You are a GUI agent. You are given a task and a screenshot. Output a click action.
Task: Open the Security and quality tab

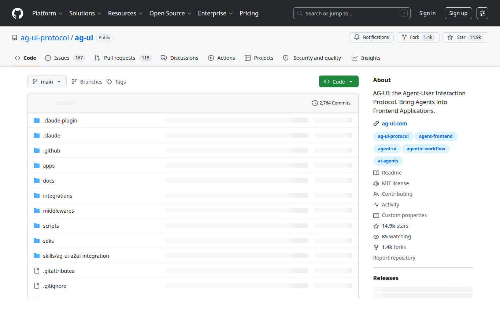point(312,58)
